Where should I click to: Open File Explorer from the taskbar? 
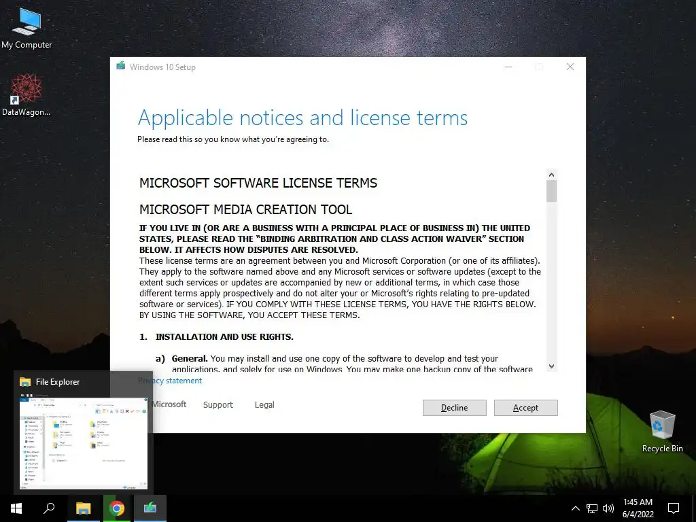point(84,508)
